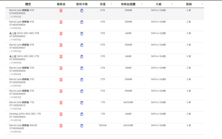Select model name ST1000DM004
This screenshot has height=139, width=222.
click(x=17, y=117)
